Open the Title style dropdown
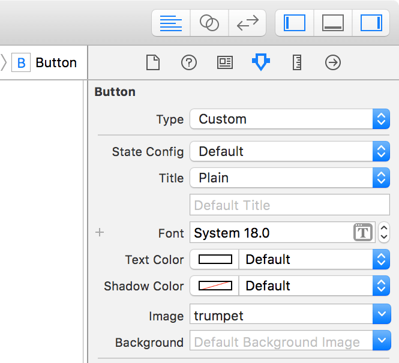399x363 pixels. tap(290, 178)
